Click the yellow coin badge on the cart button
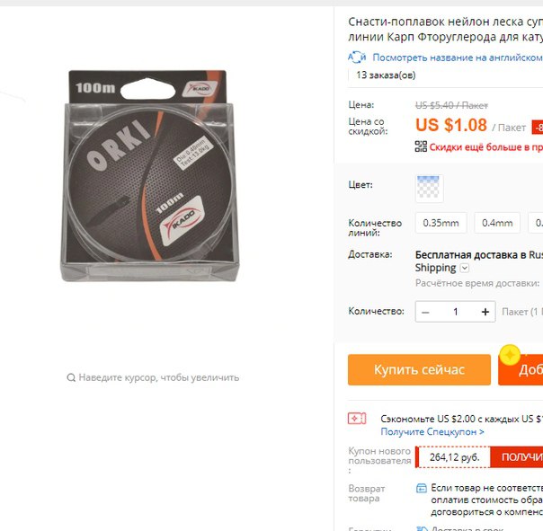543x531 pixels. tap(510, 355)
